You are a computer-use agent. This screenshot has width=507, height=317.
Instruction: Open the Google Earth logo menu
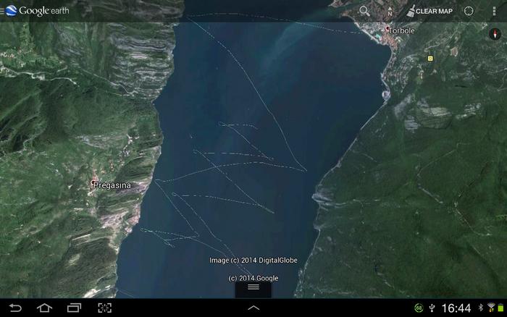[32, 11]
